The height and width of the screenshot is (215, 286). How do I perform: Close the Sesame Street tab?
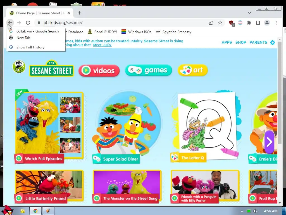click(69, 13)
